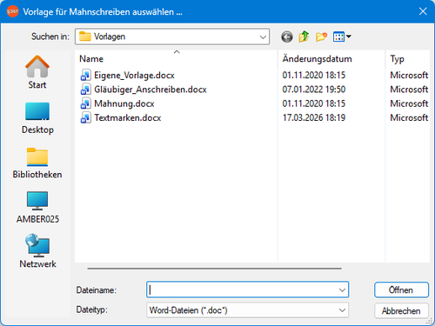Go up one folder level
The width and height of the screenshot is (435, 326).
click(x=304, y=37)
